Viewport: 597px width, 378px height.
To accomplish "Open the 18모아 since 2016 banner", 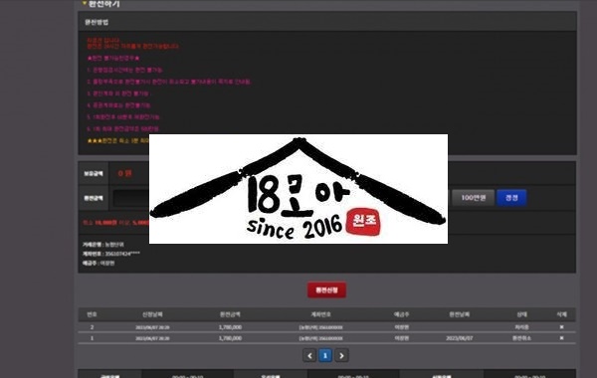I will pos(298,189).
